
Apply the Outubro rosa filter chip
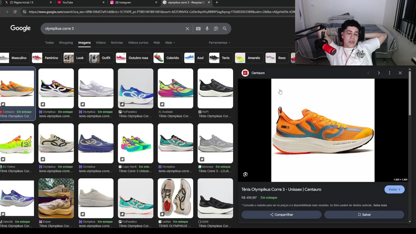click(133, 58)
